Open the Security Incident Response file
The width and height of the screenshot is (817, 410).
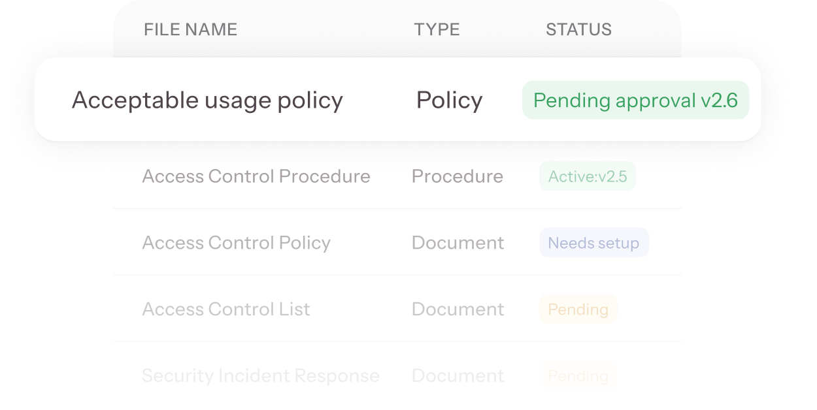tap(260, 376)
